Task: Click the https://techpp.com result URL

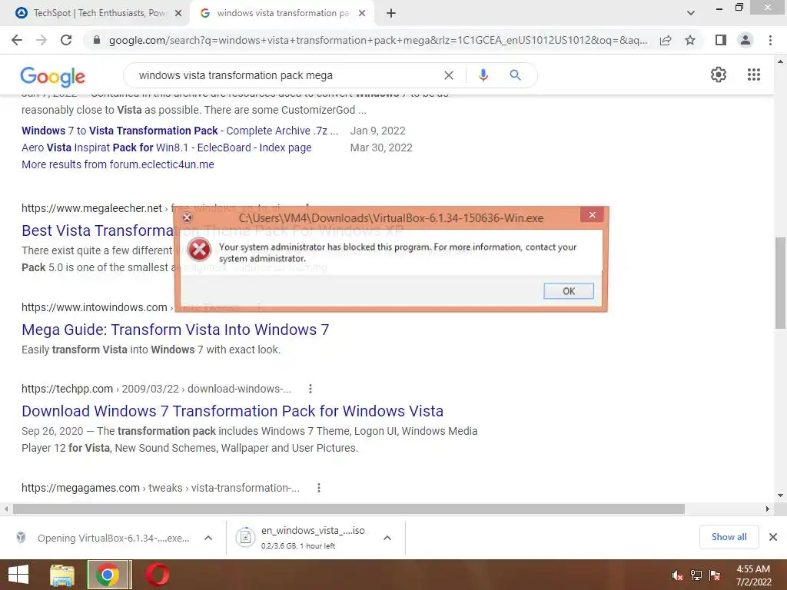Action: click(x=68, y=389)
